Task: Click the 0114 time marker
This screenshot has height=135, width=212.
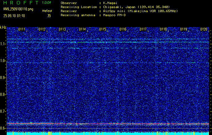Action: (82, 29)
